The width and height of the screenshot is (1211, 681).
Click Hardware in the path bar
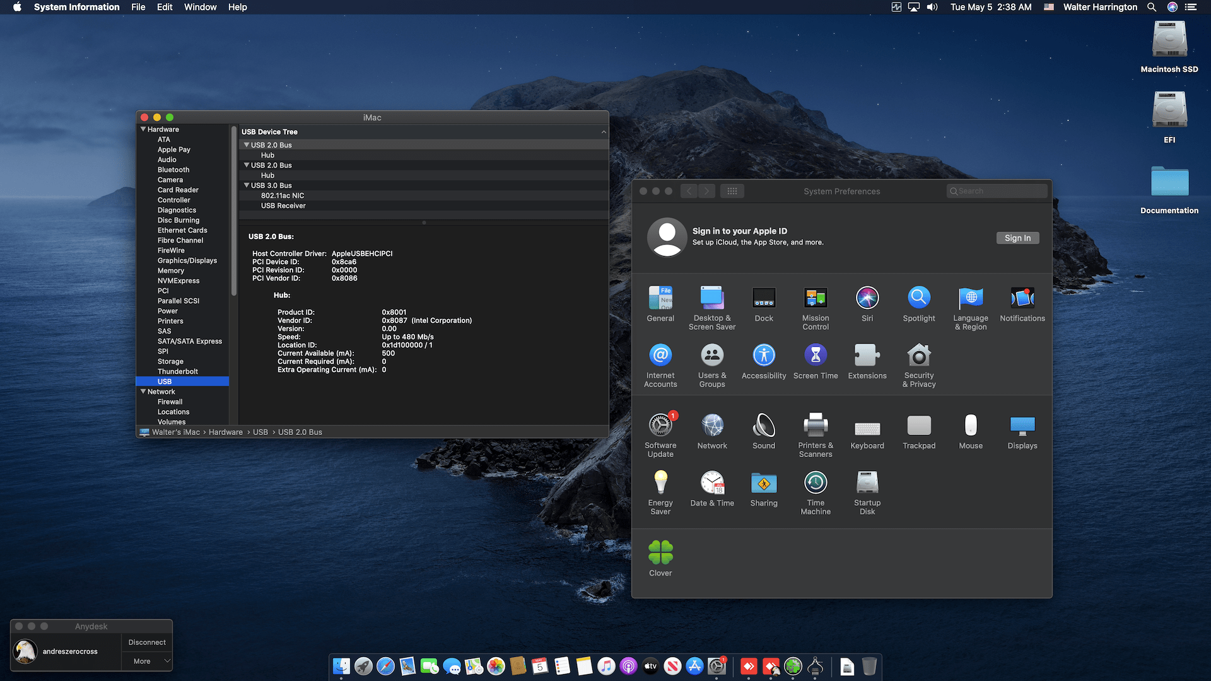coord(226,433)
